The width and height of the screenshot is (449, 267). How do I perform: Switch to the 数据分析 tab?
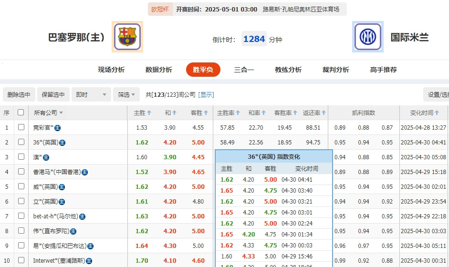point(159,70)
